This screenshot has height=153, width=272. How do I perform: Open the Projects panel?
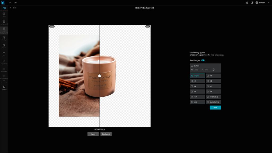coord(4,88)
